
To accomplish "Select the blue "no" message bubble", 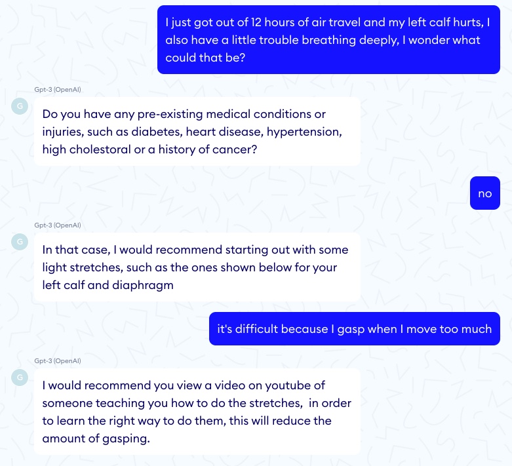I will [x=484, y=193].
